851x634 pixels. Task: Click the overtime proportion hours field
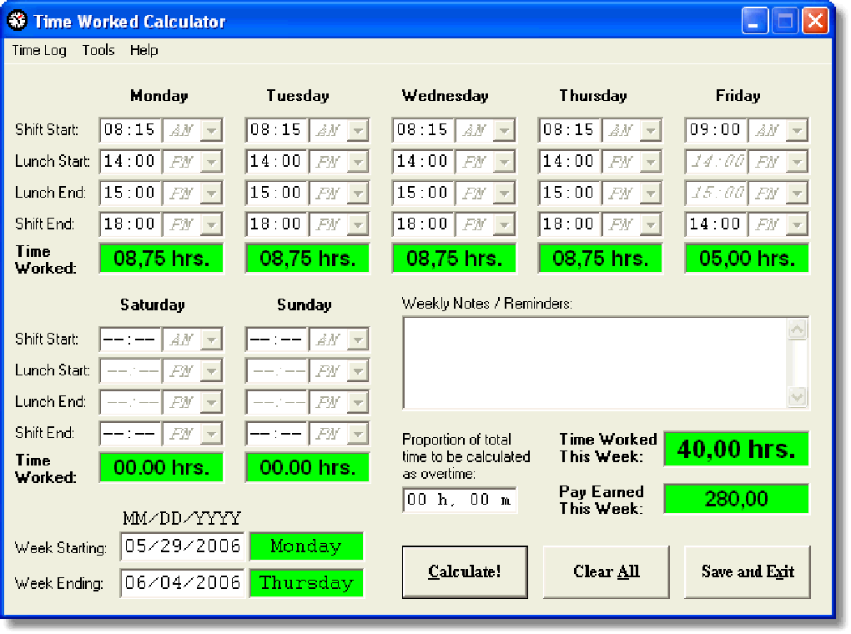point(421,500)
